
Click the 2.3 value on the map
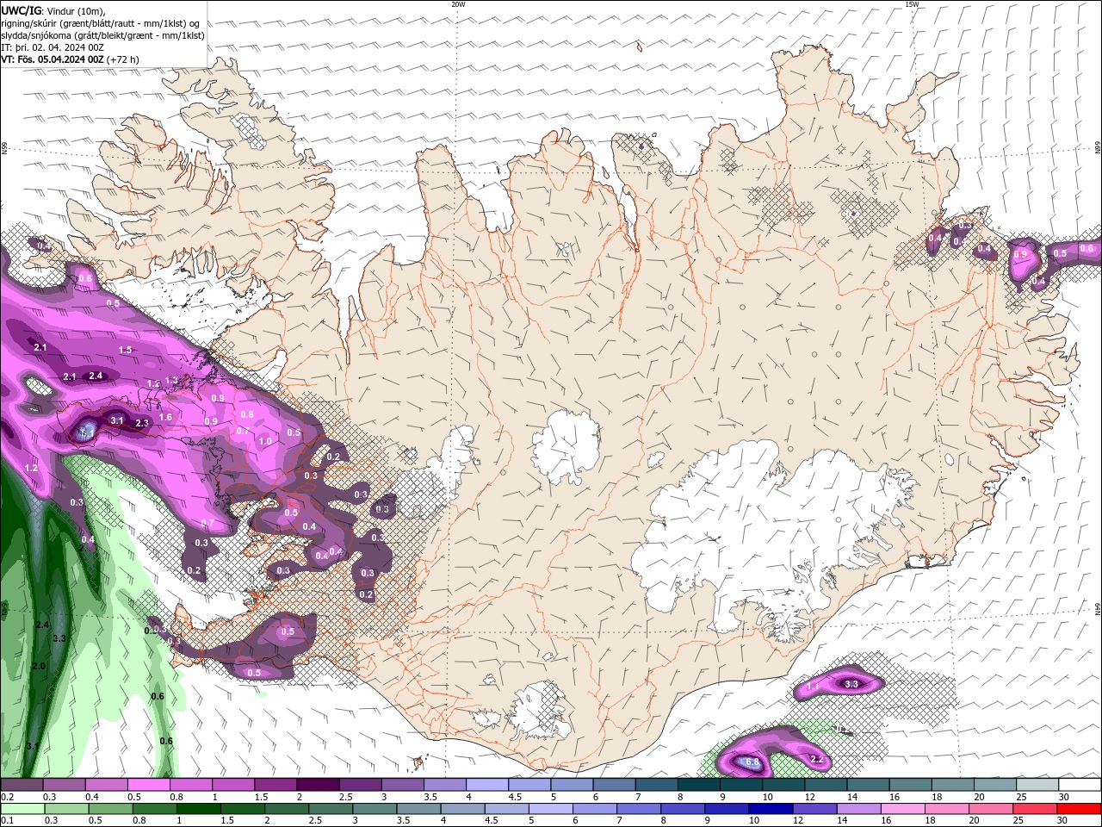click(142, 423)
